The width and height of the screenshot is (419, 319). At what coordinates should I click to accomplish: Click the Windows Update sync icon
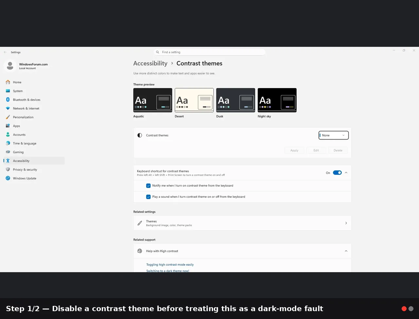8,178
